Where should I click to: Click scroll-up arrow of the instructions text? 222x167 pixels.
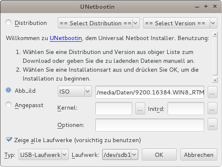pyautogui.click(x=215, y=35)
